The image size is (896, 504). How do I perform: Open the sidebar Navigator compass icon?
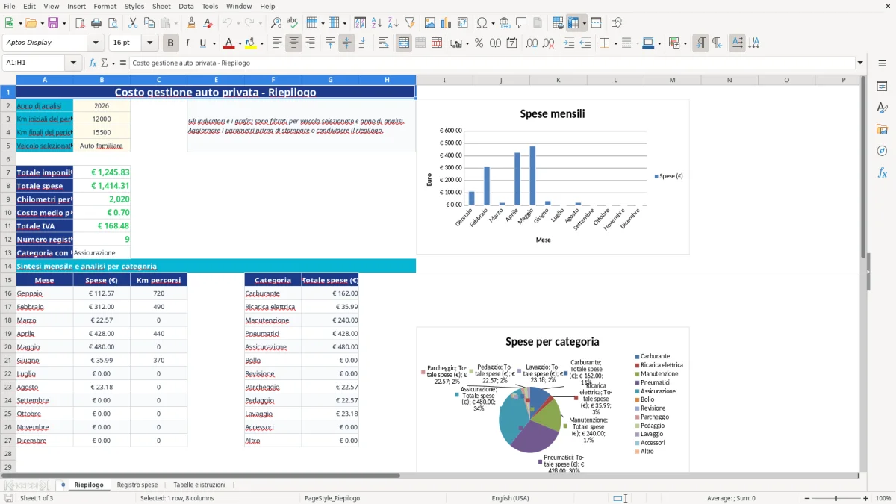click(882, 151)
